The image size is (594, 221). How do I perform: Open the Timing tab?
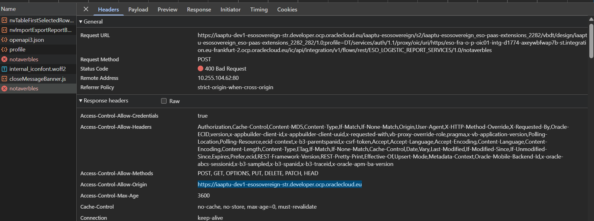pos(259,10)
